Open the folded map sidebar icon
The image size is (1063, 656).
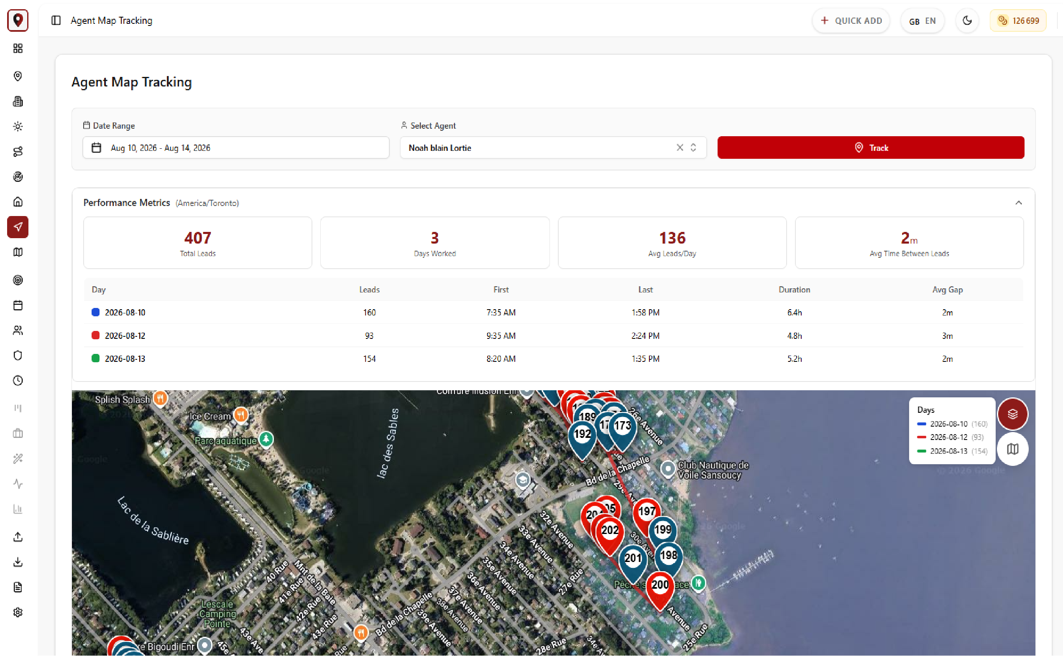(x=18, y=252)
